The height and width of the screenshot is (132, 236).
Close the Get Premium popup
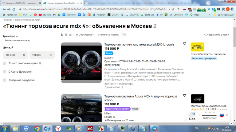pyautogui.click(x=227, y=115)
